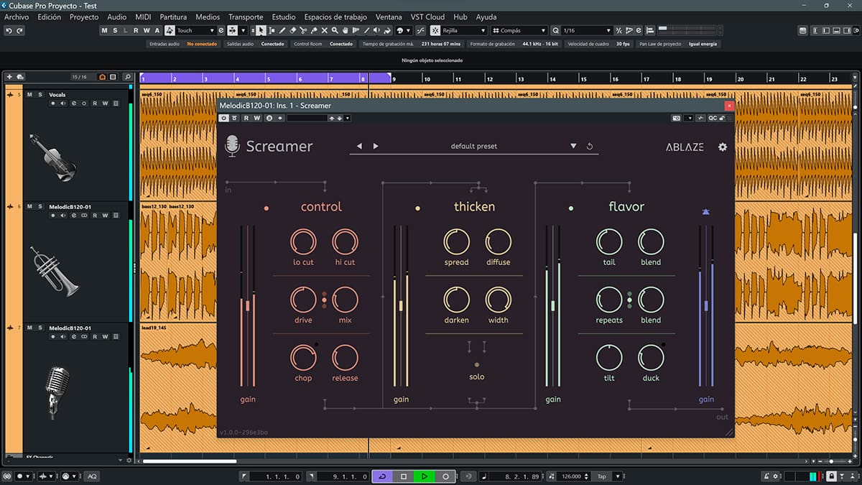Click the drive knob
The width and height of the screenshot is (862, 485).
pos(303,300)
